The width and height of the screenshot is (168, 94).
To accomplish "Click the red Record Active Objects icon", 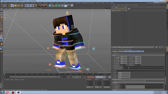I will point(88,77).
